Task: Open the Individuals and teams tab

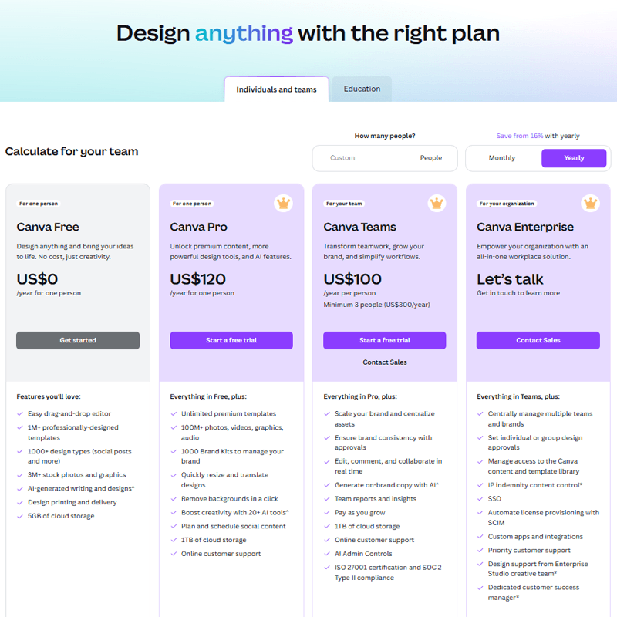Action: (276, 89)
